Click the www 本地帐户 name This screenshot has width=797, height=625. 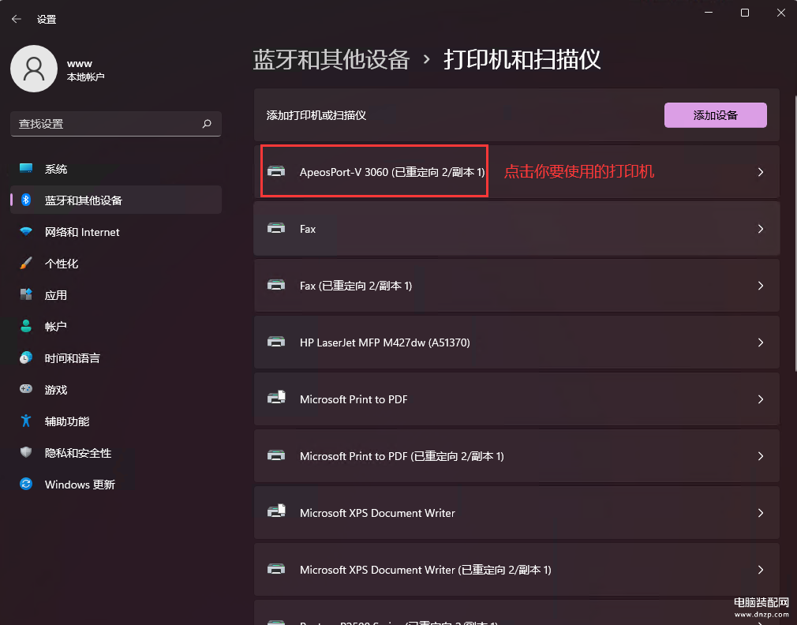point(85,70)
